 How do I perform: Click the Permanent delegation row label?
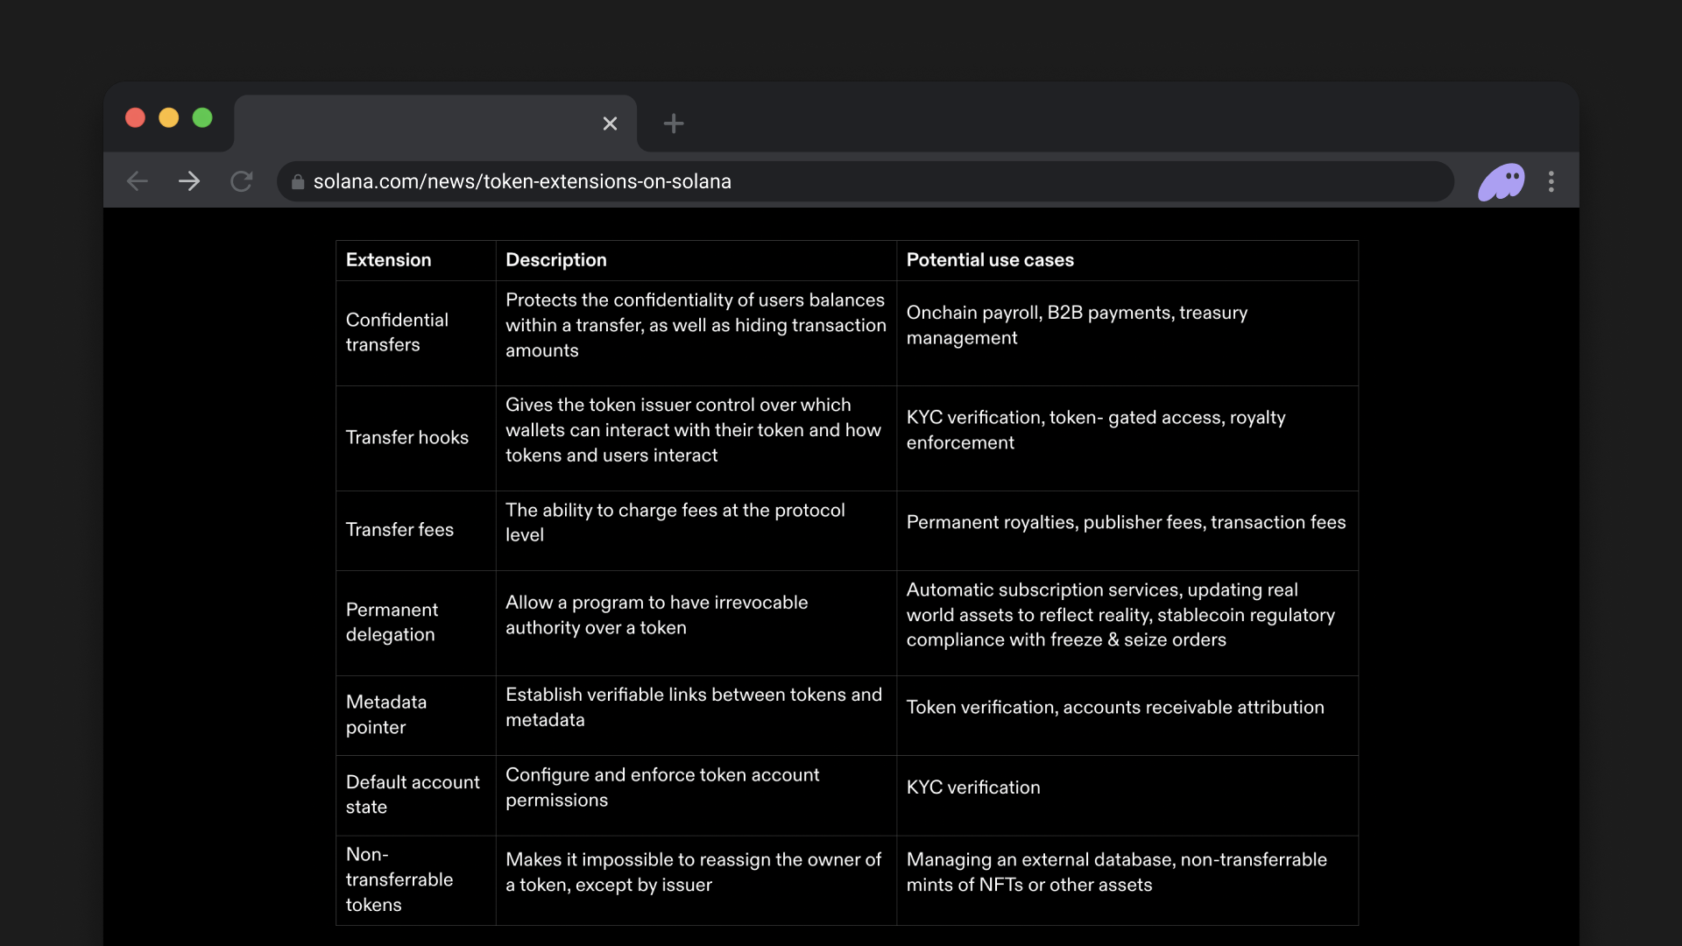(392, 622)
